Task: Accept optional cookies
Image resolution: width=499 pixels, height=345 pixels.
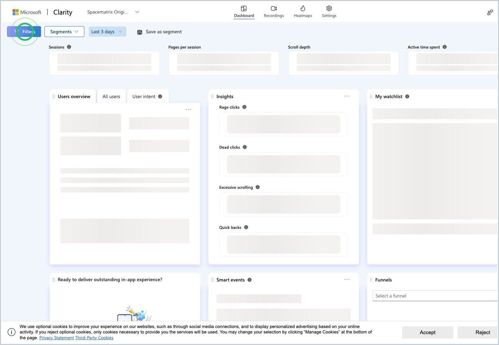Action: coord(428,332)
